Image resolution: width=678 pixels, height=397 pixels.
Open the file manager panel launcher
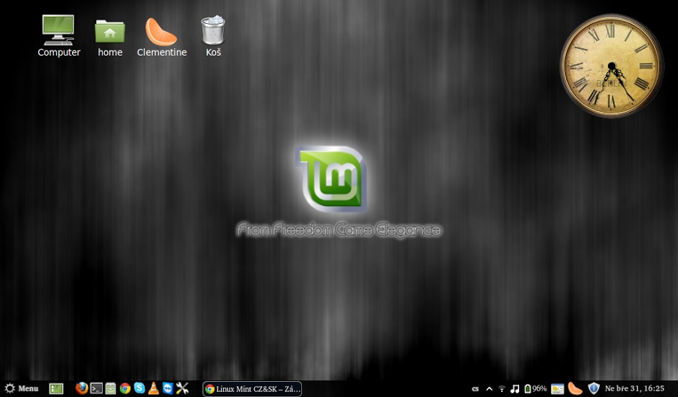[x=110, y=388]
